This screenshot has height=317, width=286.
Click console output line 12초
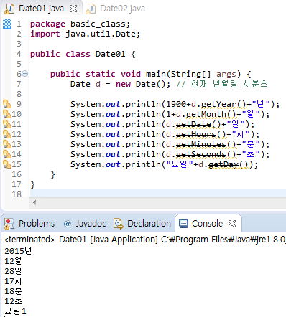coord(13,301)
